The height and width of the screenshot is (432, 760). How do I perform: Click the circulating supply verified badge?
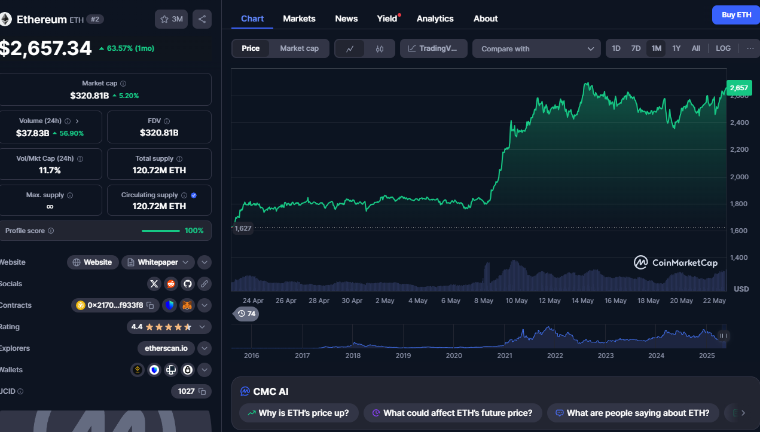[x=194, y=195]
